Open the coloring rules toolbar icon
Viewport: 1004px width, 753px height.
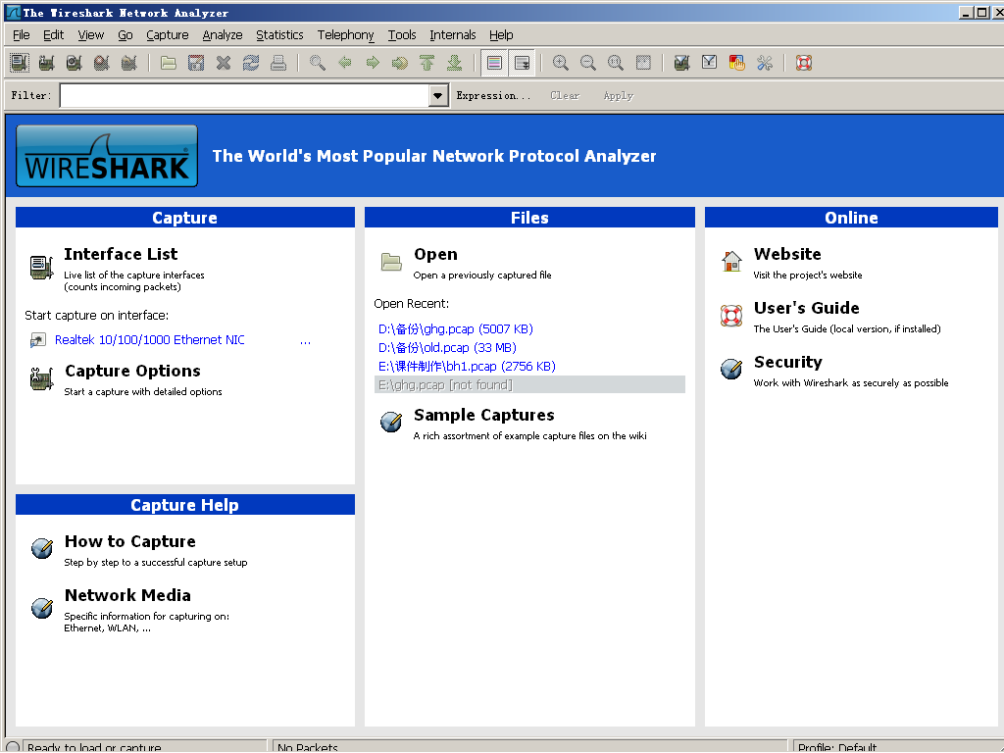coord(737,63)
